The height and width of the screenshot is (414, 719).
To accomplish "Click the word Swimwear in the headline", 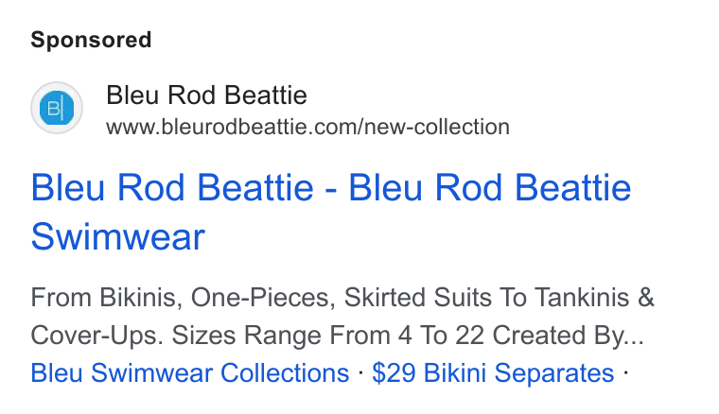I will click(x=118, y=236).
